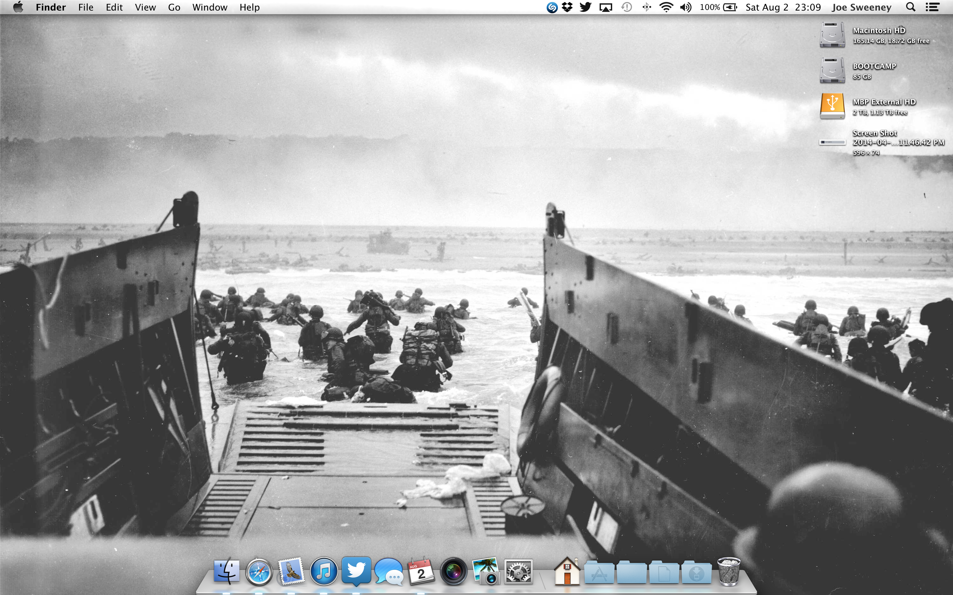
Task: Open the Joe Sweeney user menu
Action: [862, 7]
